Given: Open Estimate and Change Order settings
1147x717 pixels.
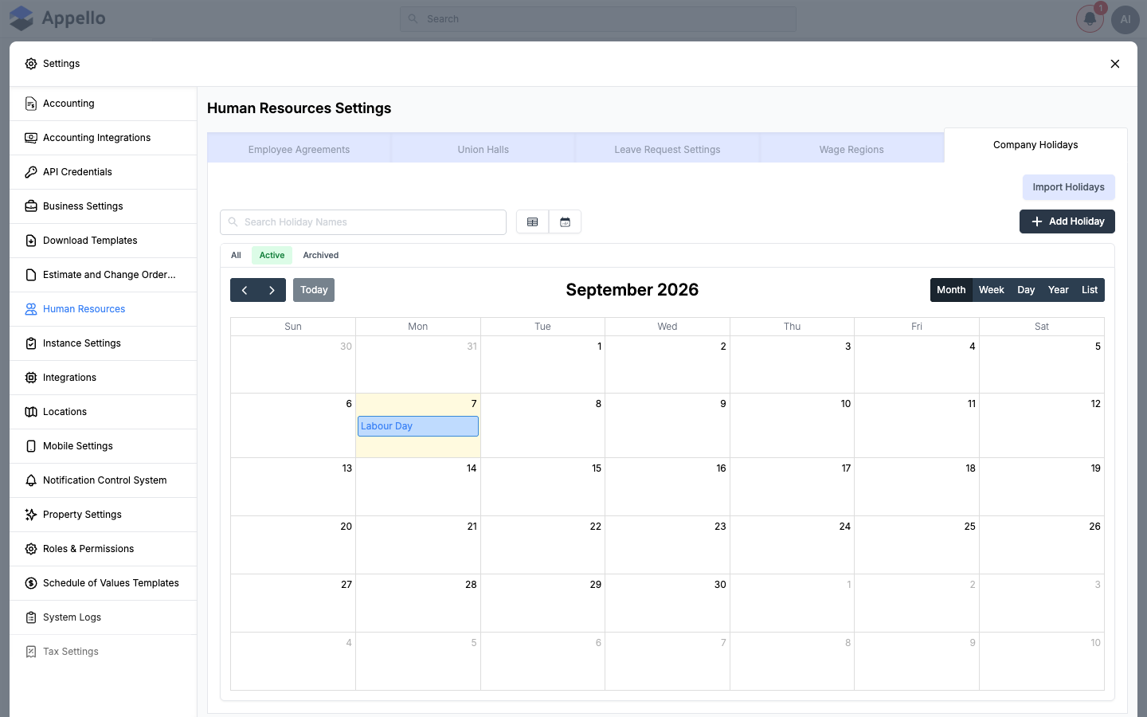Looking at the screenshot, I should 103,275.
